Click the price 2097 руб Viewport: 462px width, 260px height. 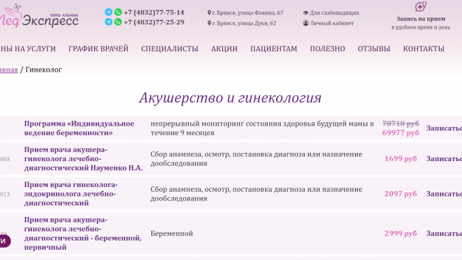401,194
